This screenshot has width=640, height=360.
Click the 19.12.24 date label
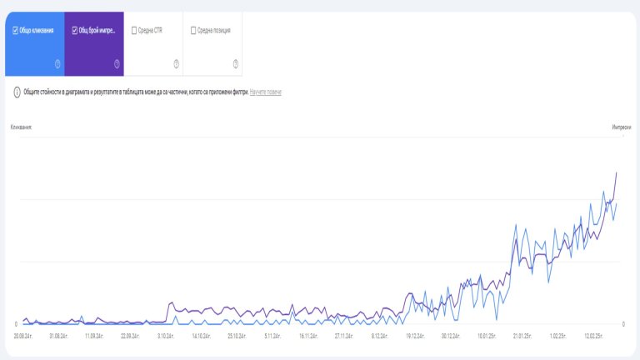(x=416, y=337)
